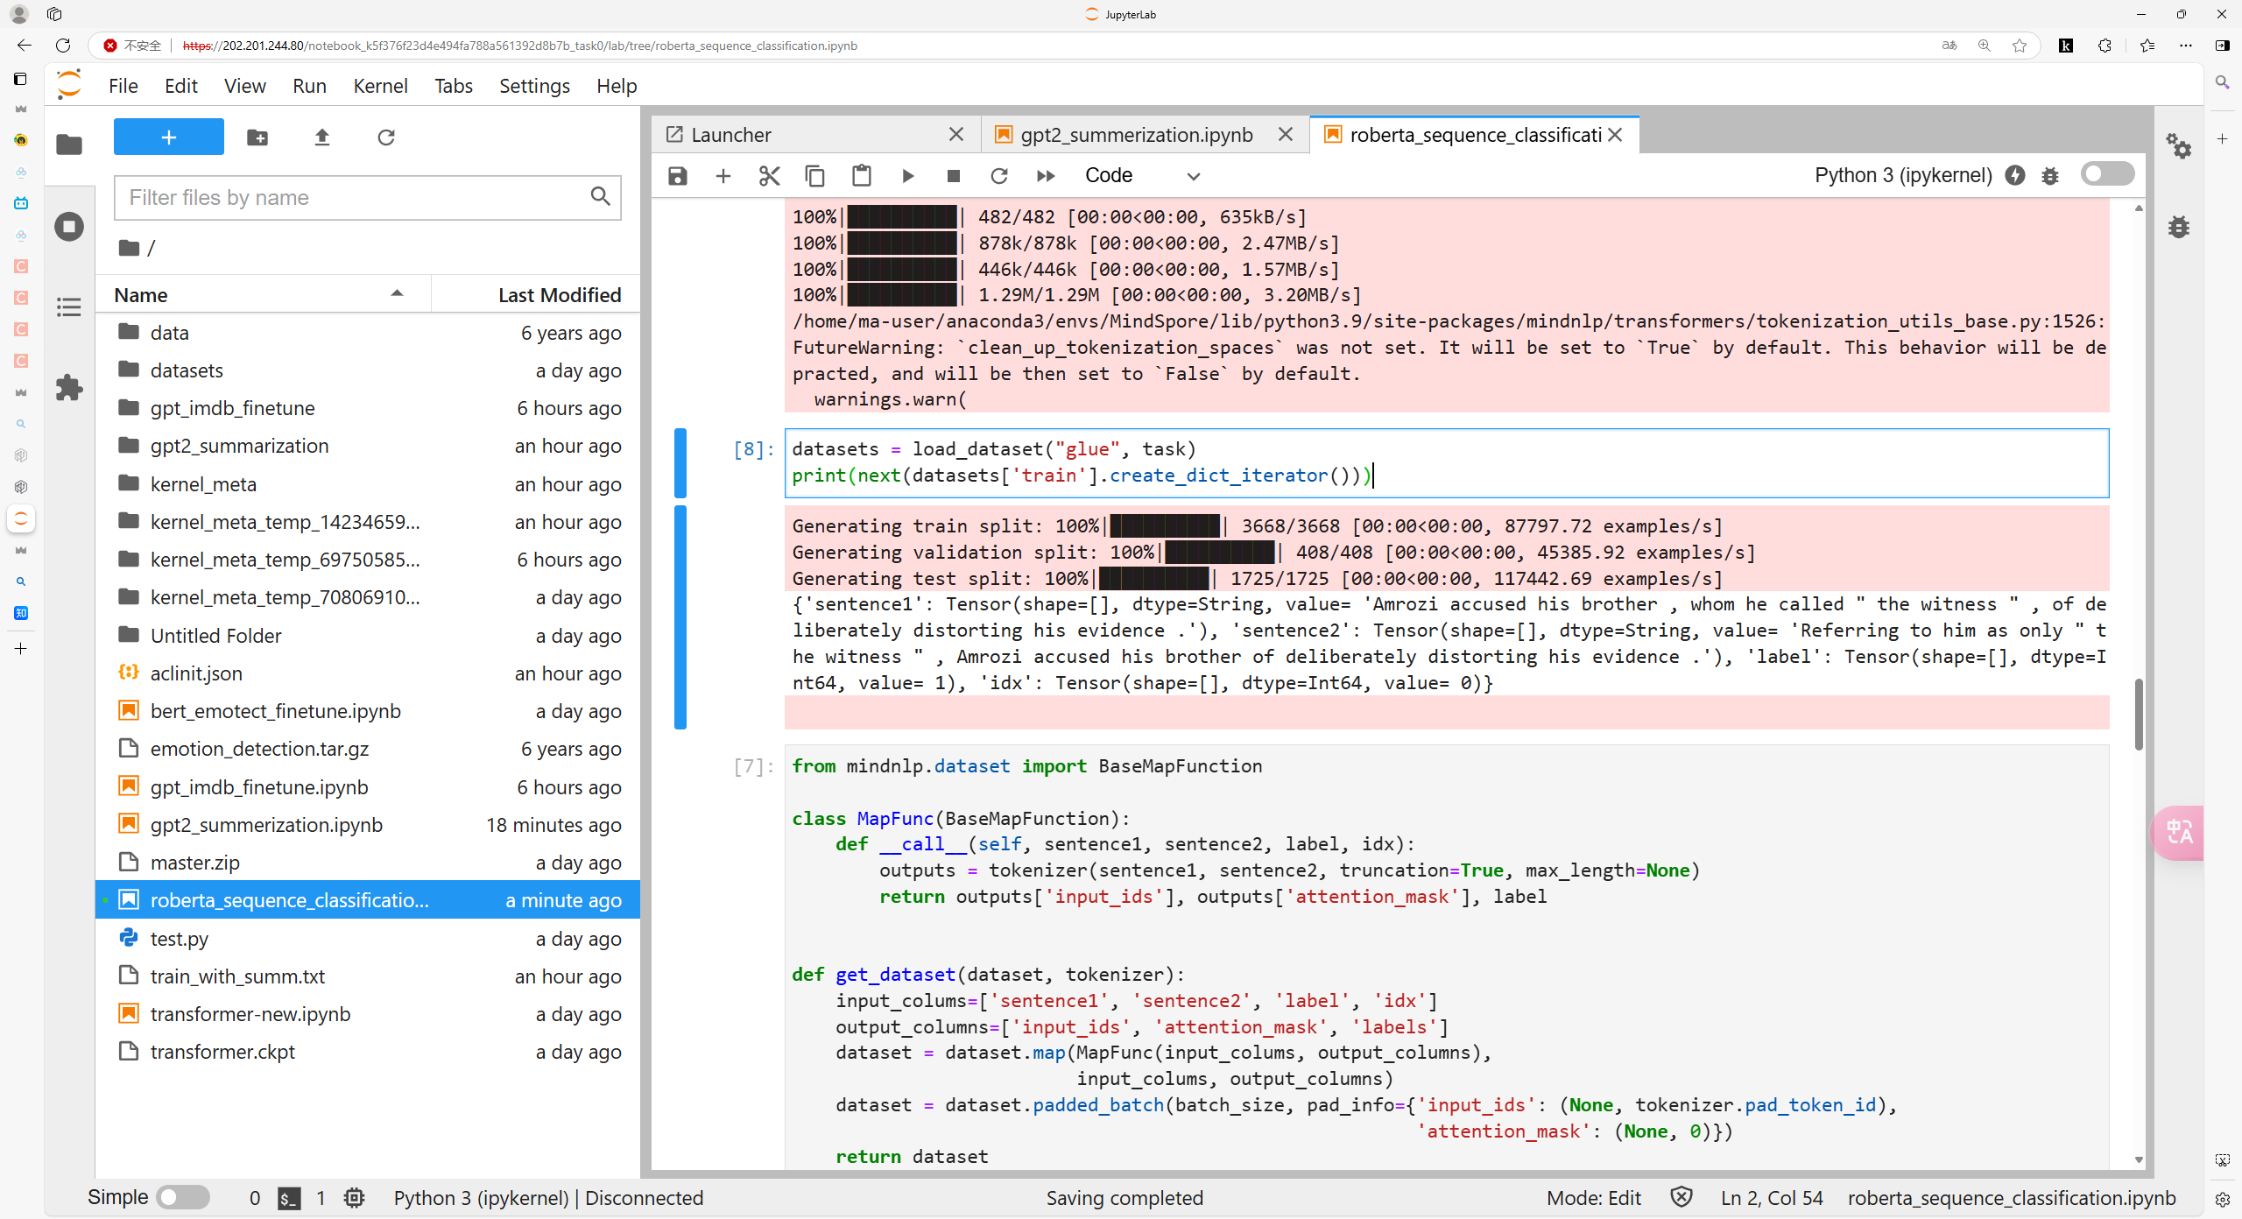Select the aclinit.json file
Viewport: 2242px width, 1219px height.
pos(368,673)
